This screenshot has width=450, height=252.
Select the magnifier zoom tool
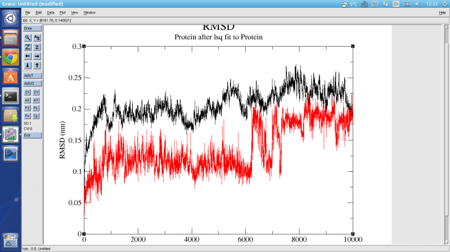click(x=28, y=38)
